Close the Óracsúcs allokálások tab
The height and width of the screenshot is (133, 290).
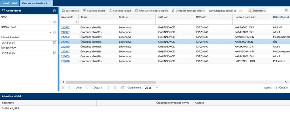point(52,2)
